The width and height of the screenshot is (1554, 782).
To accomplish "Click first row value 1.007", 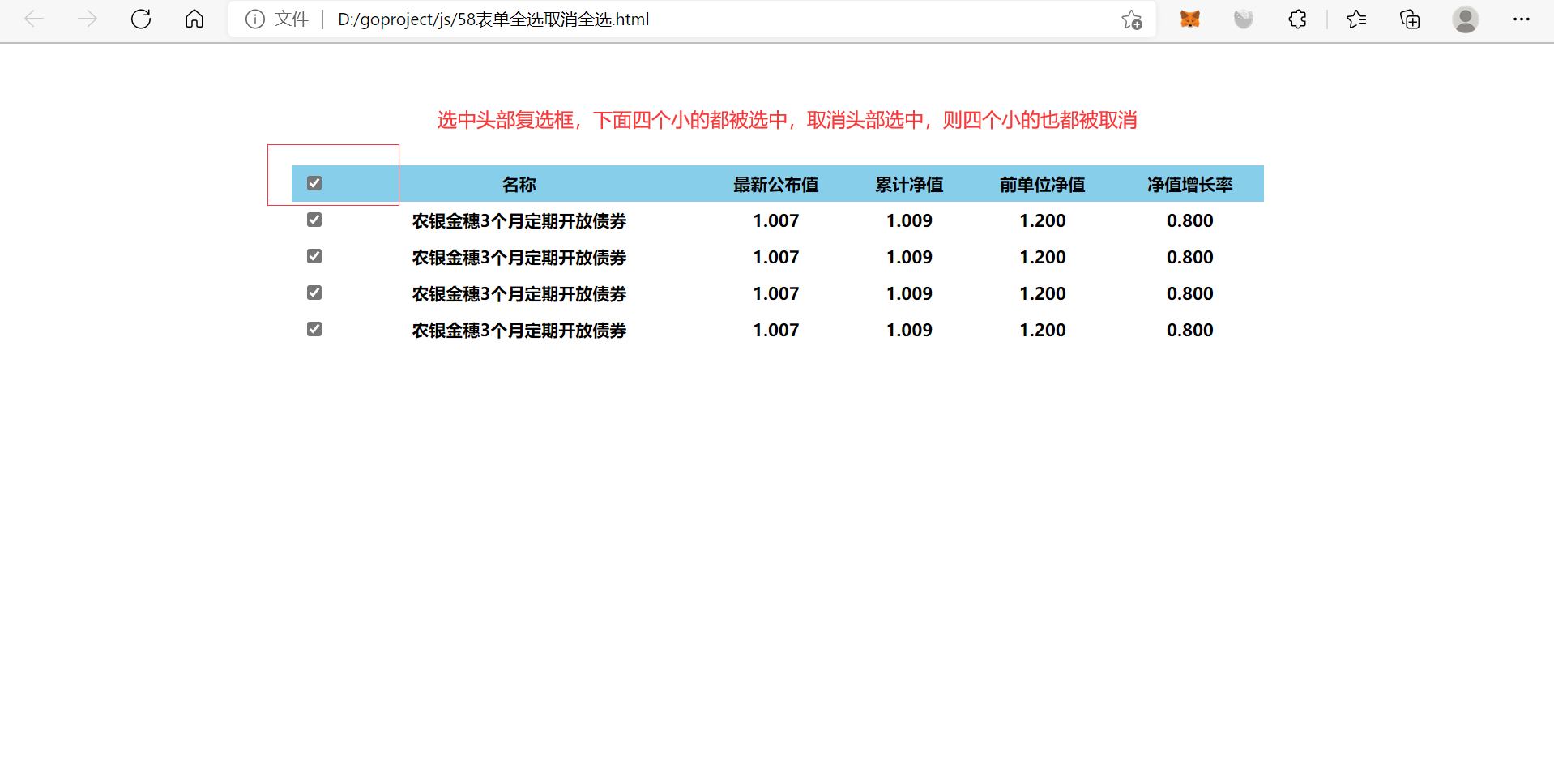I will [776, 220].
